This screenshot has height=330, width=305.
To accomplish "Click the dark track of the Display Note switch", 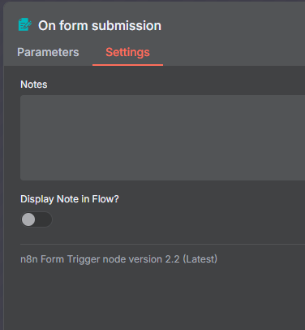I will tap(44, 219).
